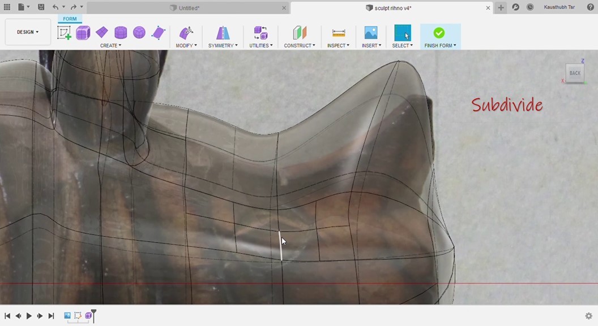
Task: Expand the FINISH FORM menu
Action: point(440,46)
